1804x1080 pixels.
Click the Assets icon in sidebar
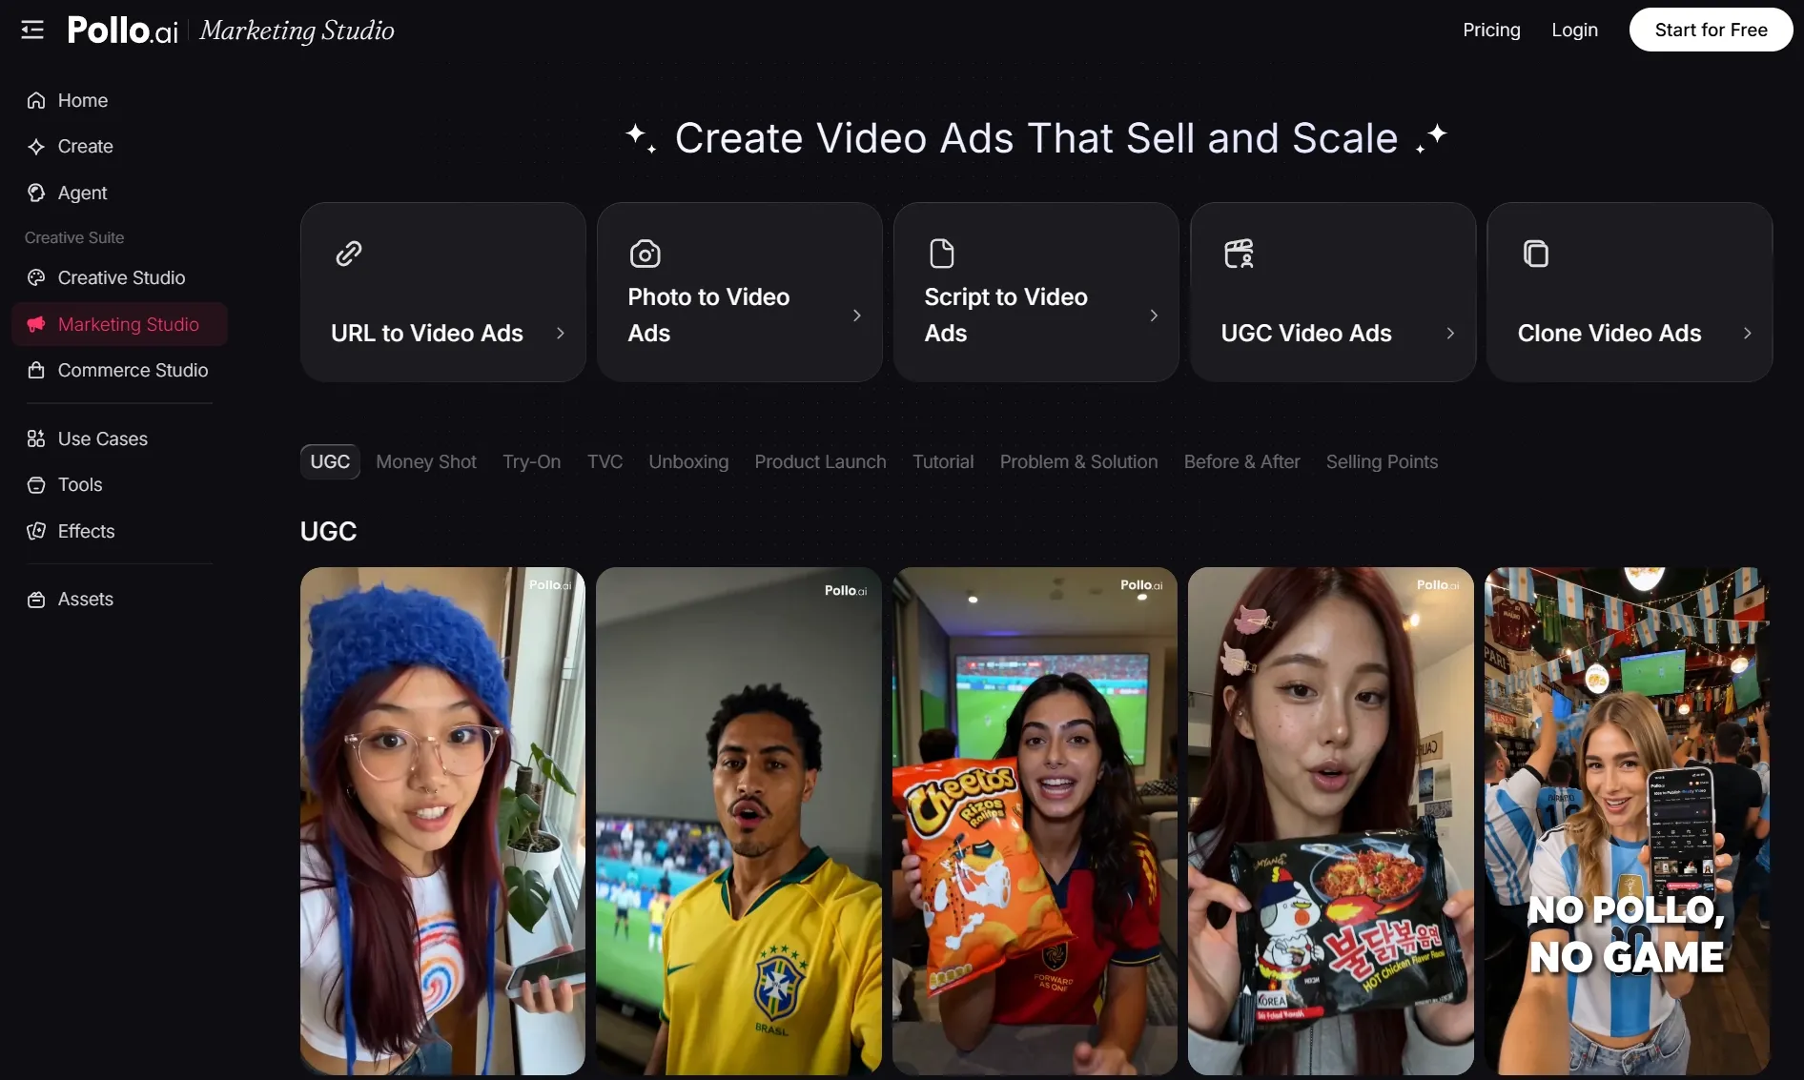point(36,600)
